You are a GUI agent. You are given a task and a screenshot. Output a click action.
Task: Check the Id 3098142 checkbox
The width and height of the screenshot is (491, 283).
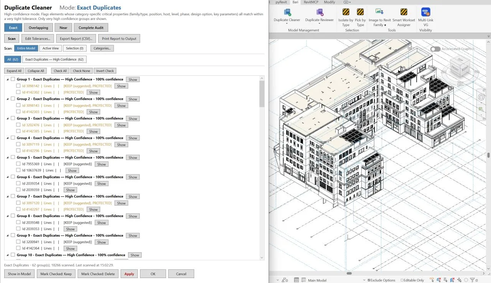[x=18, y=86]
